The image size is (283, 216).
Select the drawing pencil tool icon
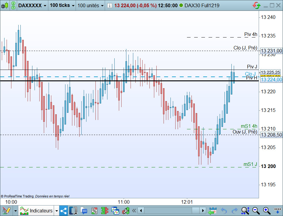(7, 211)
